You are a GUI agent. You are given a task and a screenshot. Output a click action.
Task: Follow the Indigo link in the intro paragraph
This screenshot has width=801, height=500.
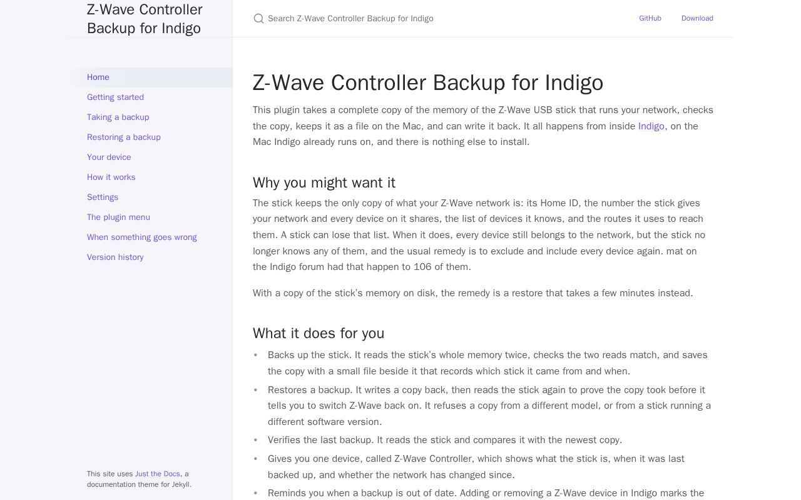pyautogui.click(x=651, y=126)
